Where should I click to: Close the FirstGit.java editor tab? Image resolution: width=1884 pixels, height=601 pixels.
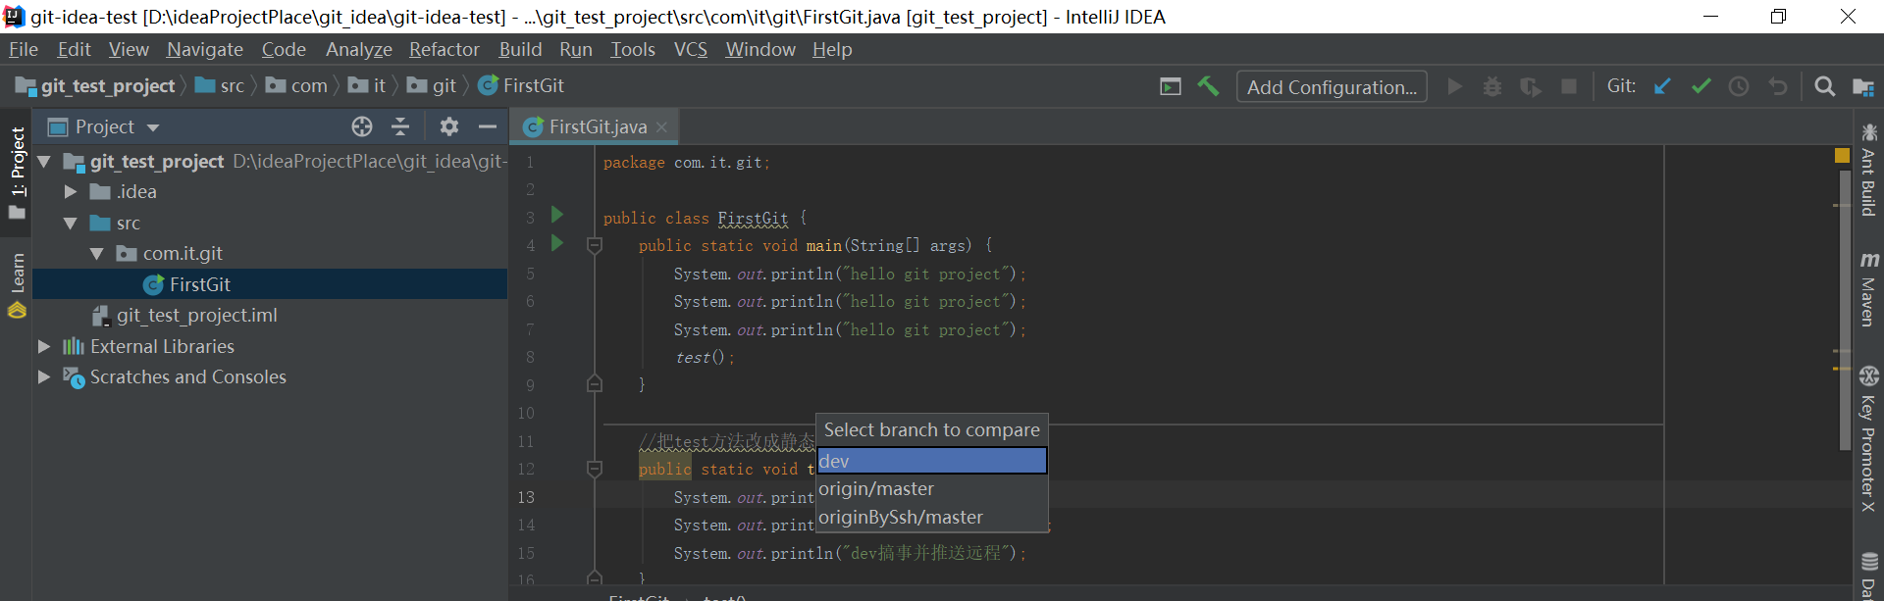pyautogui.click(x=662, y=127)
